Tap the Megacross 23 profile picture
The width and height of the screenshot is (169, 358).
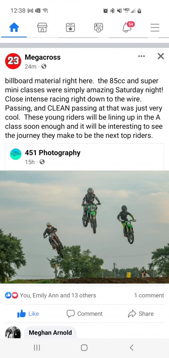tap(13, 61)
